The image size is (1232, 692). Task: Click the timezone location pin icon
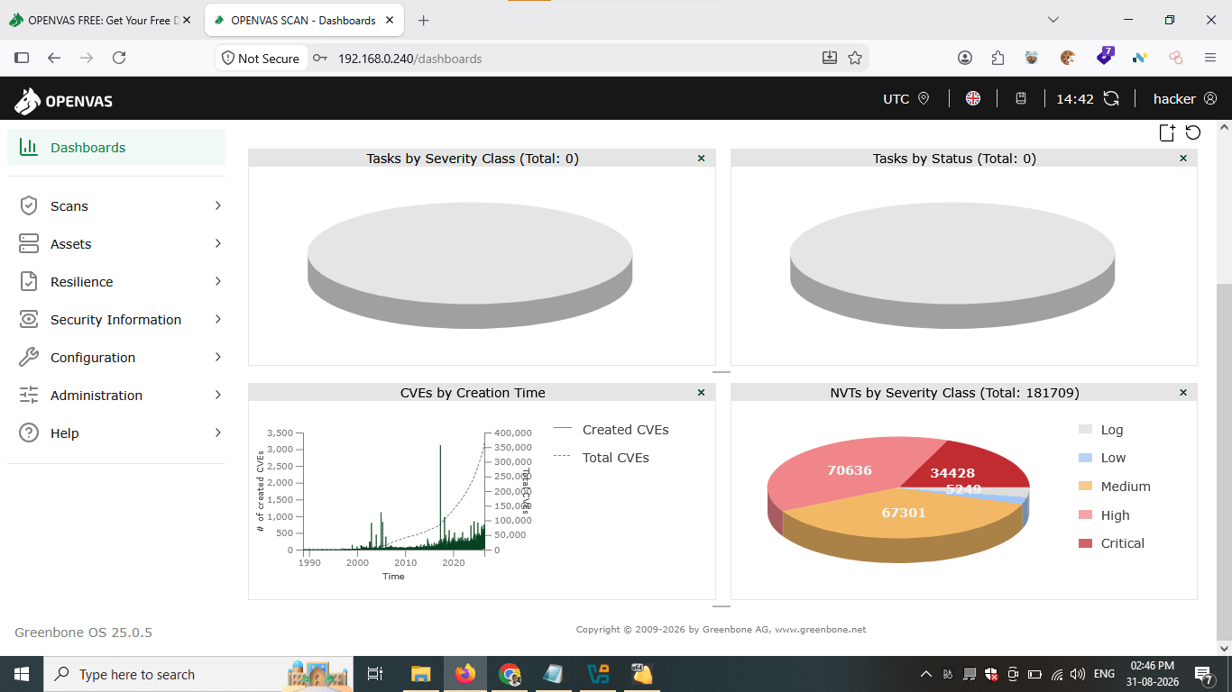(x=924, y=99)
